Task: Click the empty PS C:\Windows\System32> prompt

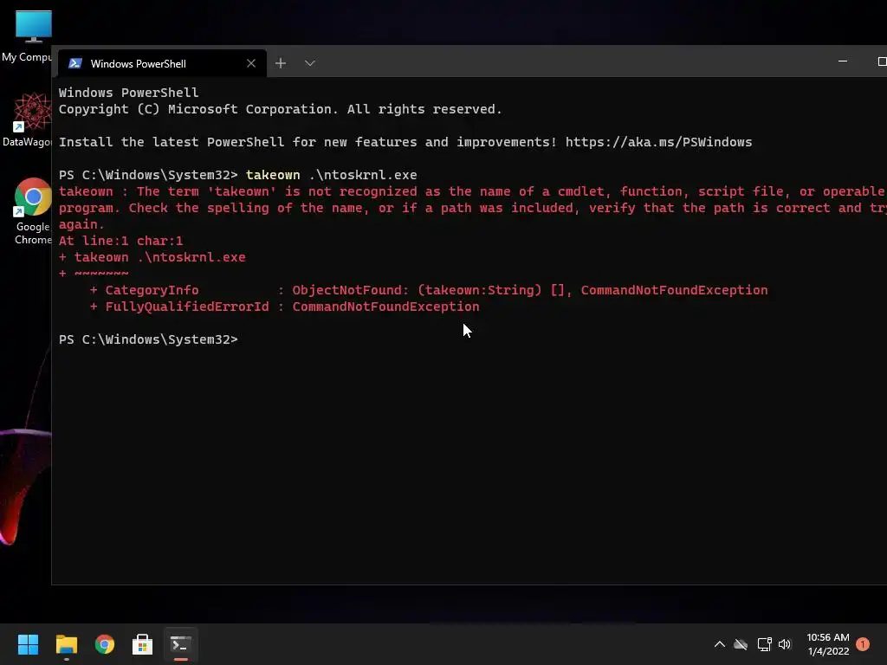Action: pos(148,339)
